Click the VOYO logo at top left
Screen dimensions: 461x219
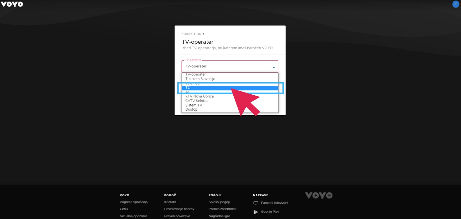(x=12, y=4)
